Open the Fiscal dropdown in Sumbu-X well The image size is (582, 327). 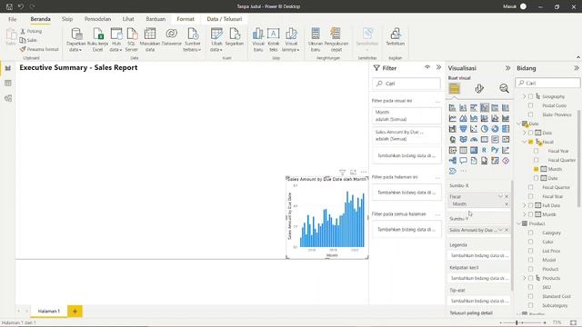(x=500, y=196)
